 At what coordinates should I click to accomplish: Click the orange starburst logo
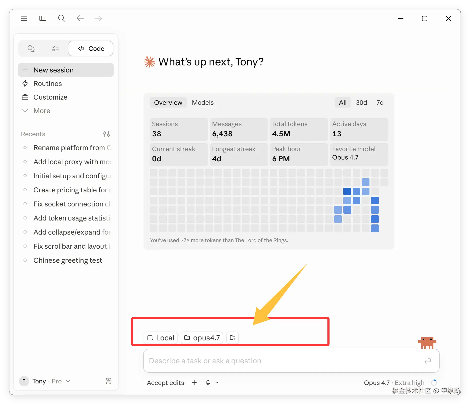coord(150,62)
